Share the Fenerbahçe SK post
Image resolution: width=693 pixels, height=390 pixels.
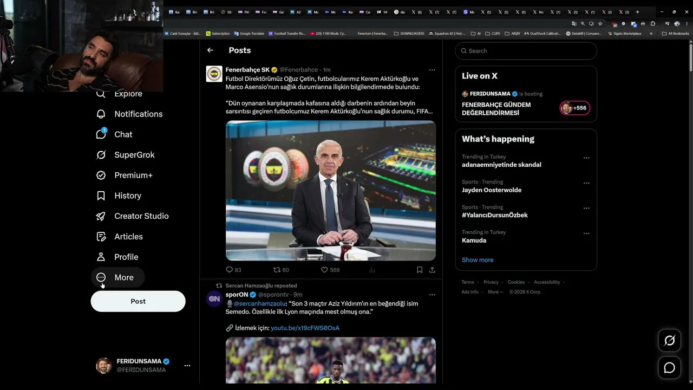[432, 270]
